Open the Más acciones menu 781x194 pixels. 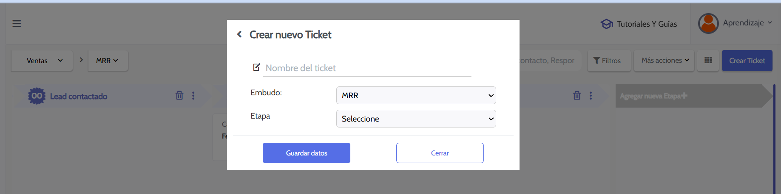[664, 61]
